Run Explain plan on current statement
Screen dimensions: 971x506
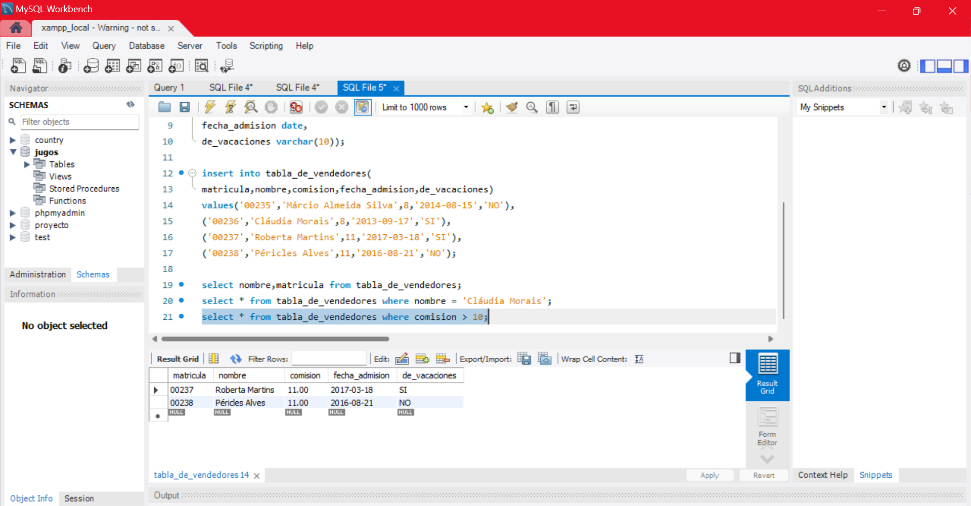251,107
